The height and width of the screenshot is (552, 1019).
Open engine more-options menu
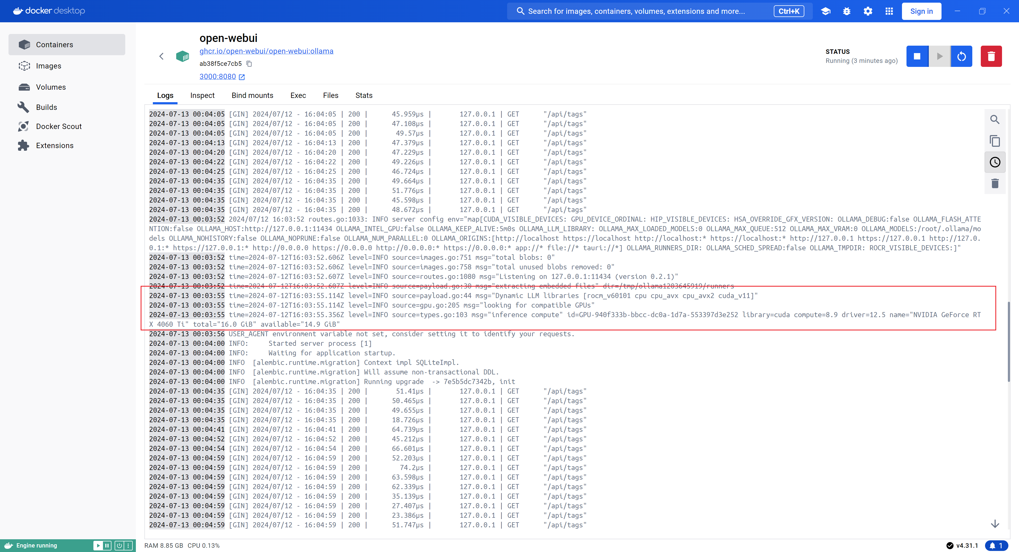[x=128, y=545]
